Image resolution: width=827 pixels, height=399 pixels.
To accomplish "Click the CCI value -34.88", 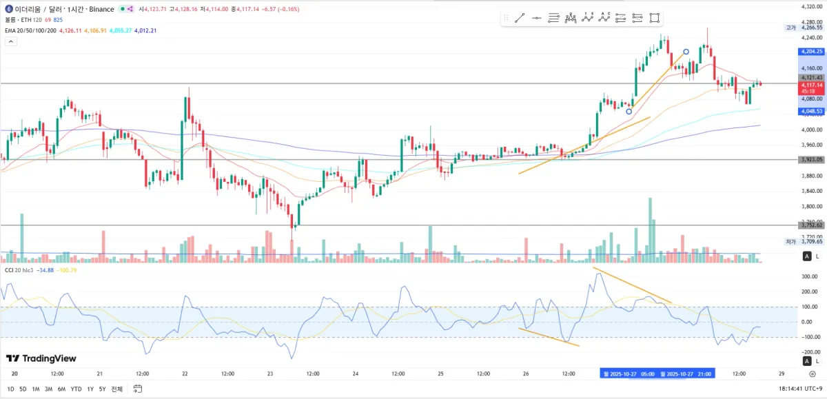I will (45, 270).
